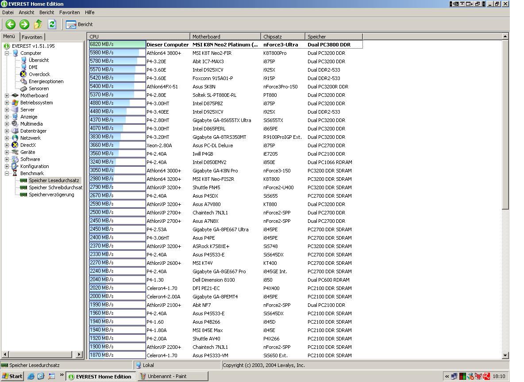
Task: Select the Overclock item icon
Action: [x=23, y=74]
